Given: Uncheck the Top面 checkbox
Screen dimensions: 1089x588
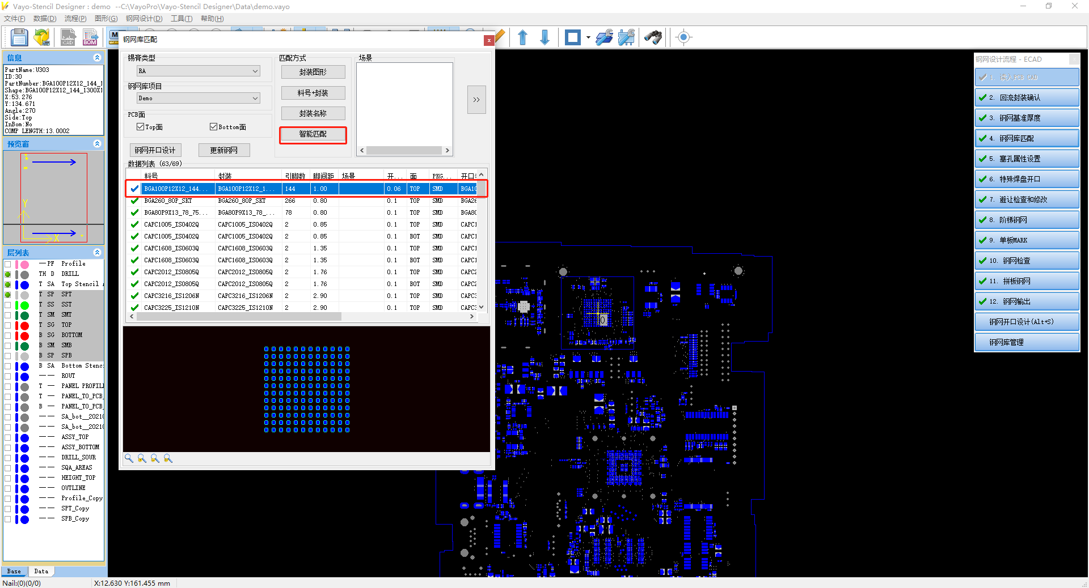Looking at the screenshot, I should pyautogui.click(x=140, y=127).
